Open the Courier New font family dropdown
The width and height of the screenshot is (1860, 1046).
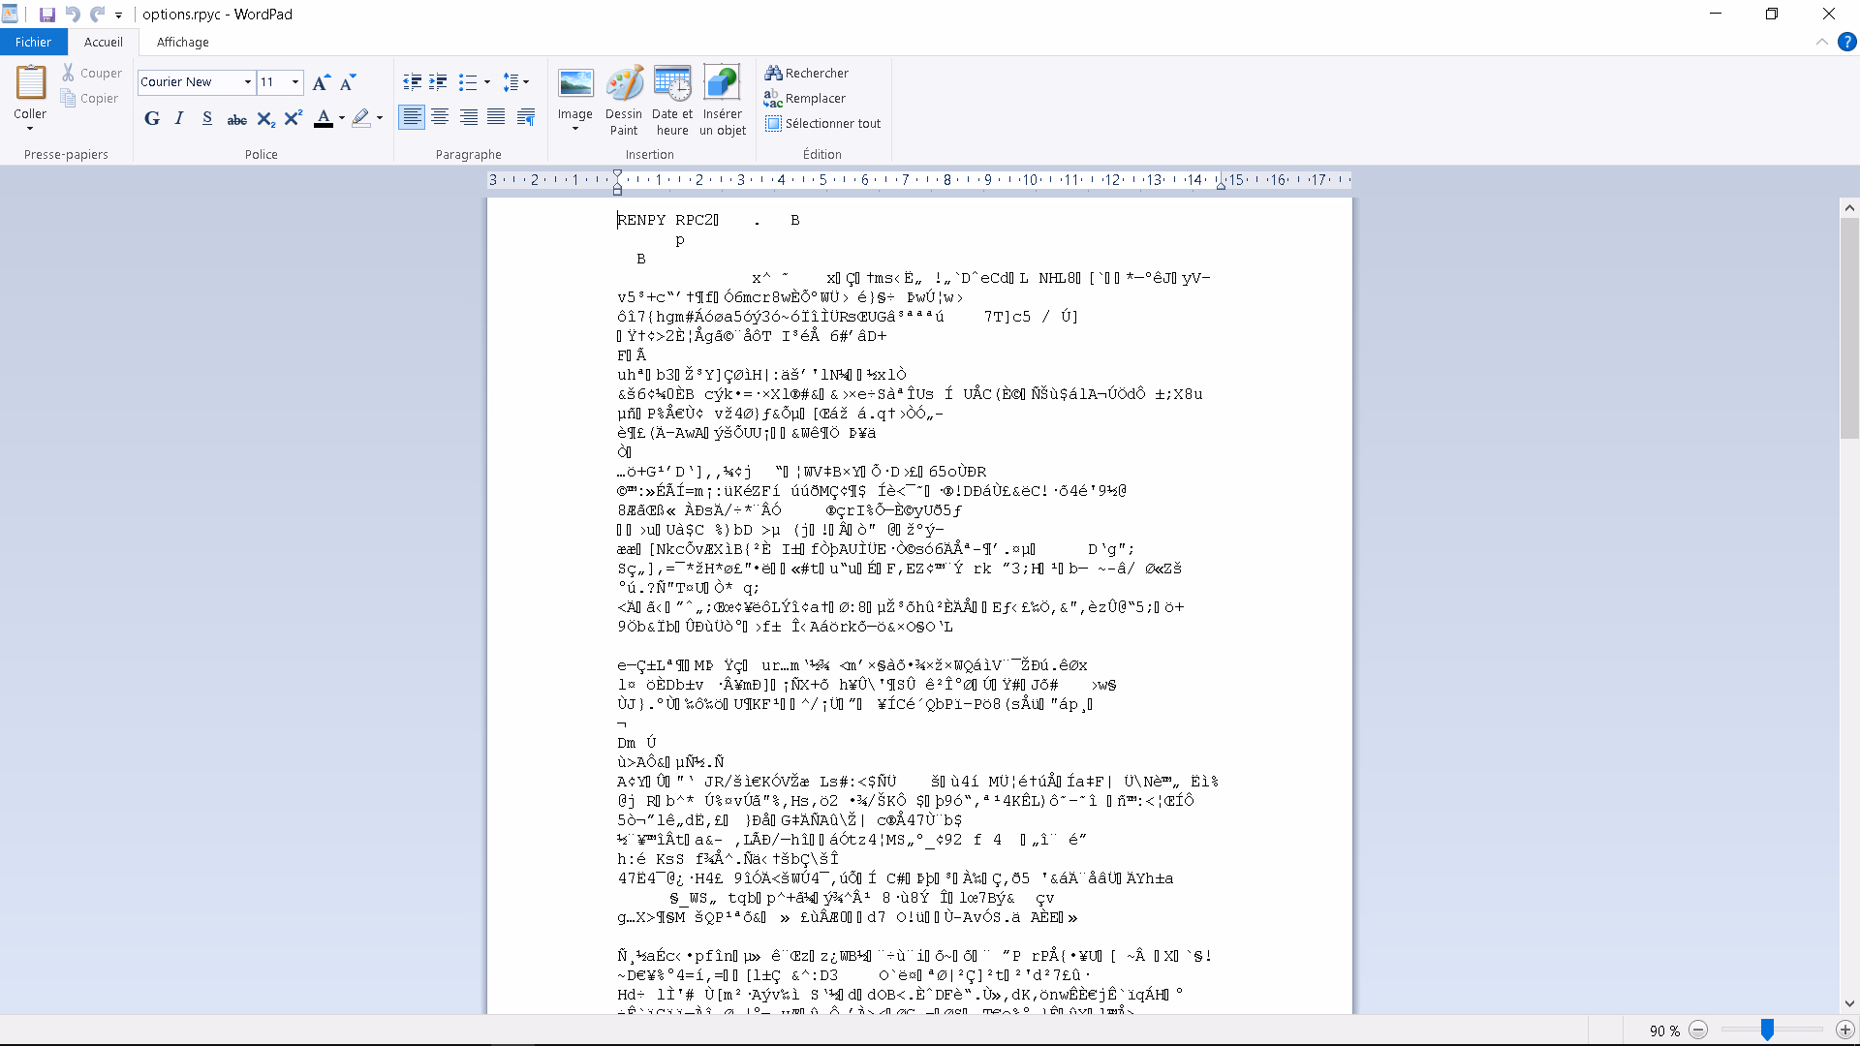pyautogui.click(x=248, y=82)
